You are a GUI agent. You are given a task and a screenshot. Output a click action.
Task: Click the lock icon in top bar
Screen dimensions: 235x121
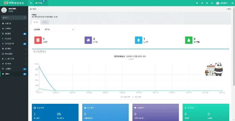[202, 3]
